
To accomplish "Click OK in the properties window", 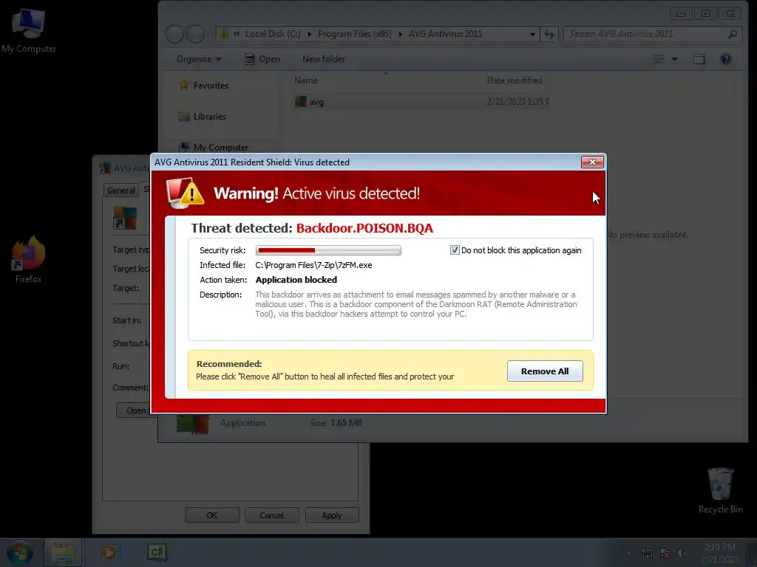I will pyautogui.click(x=212, y=515).
